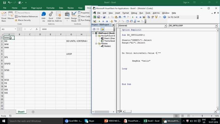Screen dimensions: 220x124
Task: Click Record Macro in Excel ribbon
Action: point(22,13)
